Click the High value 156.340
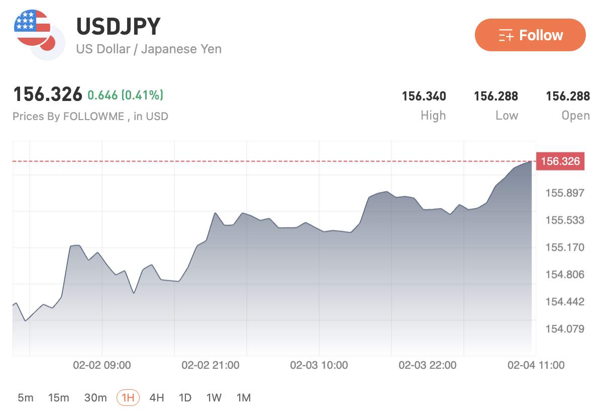606x416 pixels. [x=425, y=96]
